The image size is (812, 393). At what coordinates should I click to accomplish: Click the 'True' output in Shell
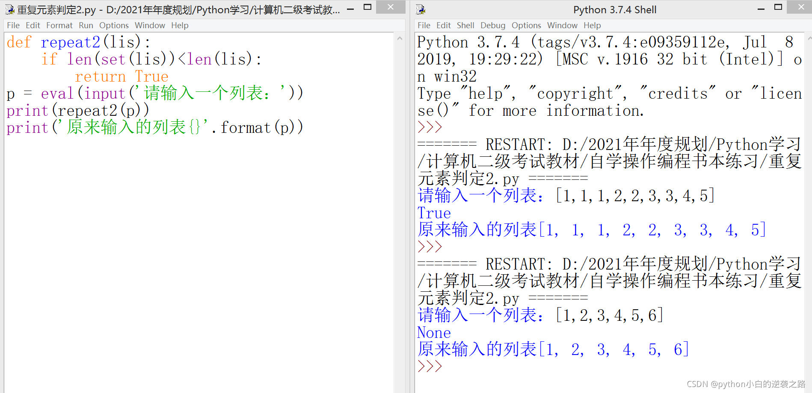(434, 213)
